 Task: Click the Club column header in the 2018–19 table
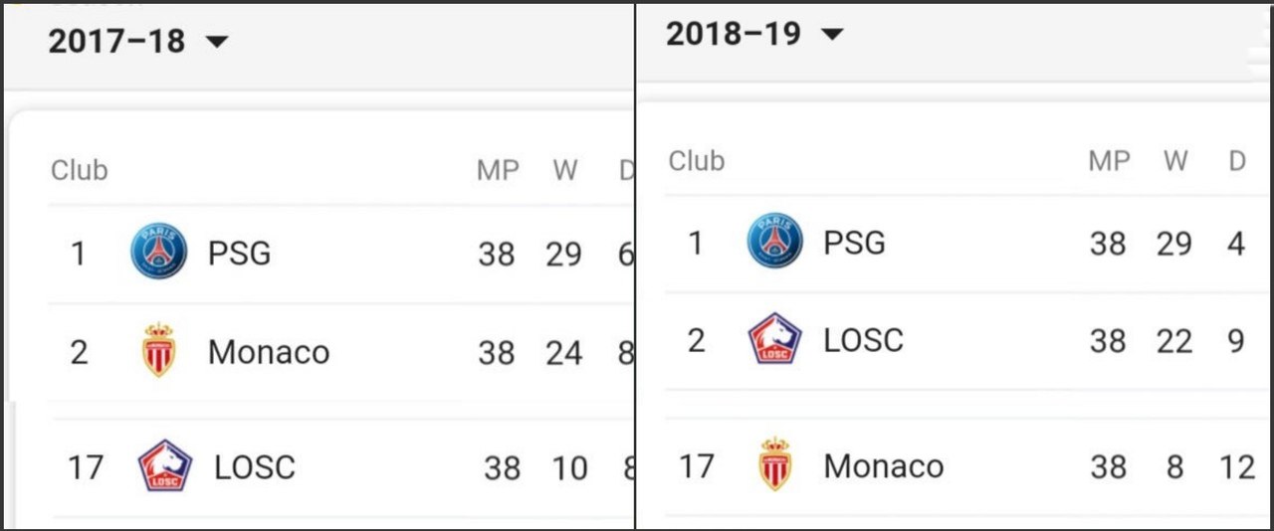696,161
